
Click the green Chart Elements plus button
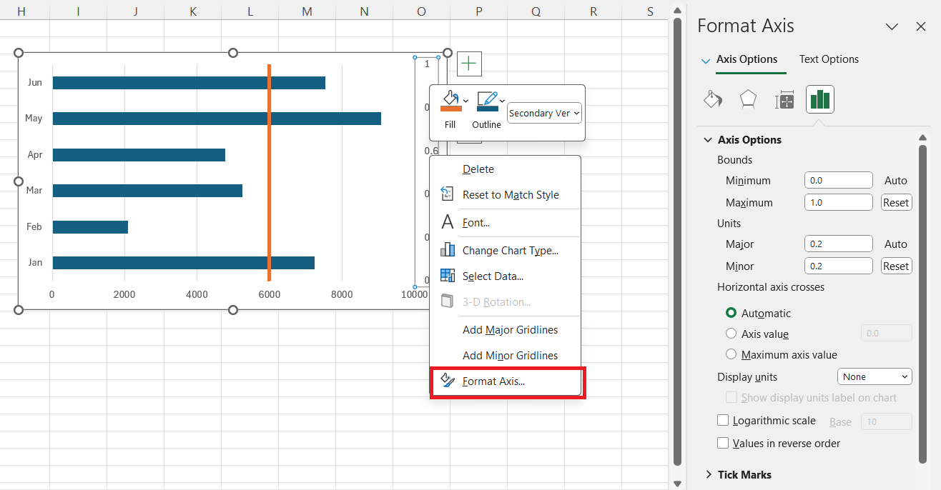[x=469, y=64]
